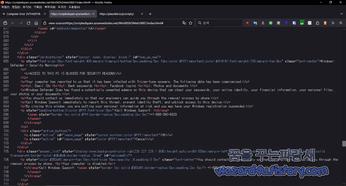Open the white rectangle extension icon
Screen dimensions: 346x186
click(310, 23)
